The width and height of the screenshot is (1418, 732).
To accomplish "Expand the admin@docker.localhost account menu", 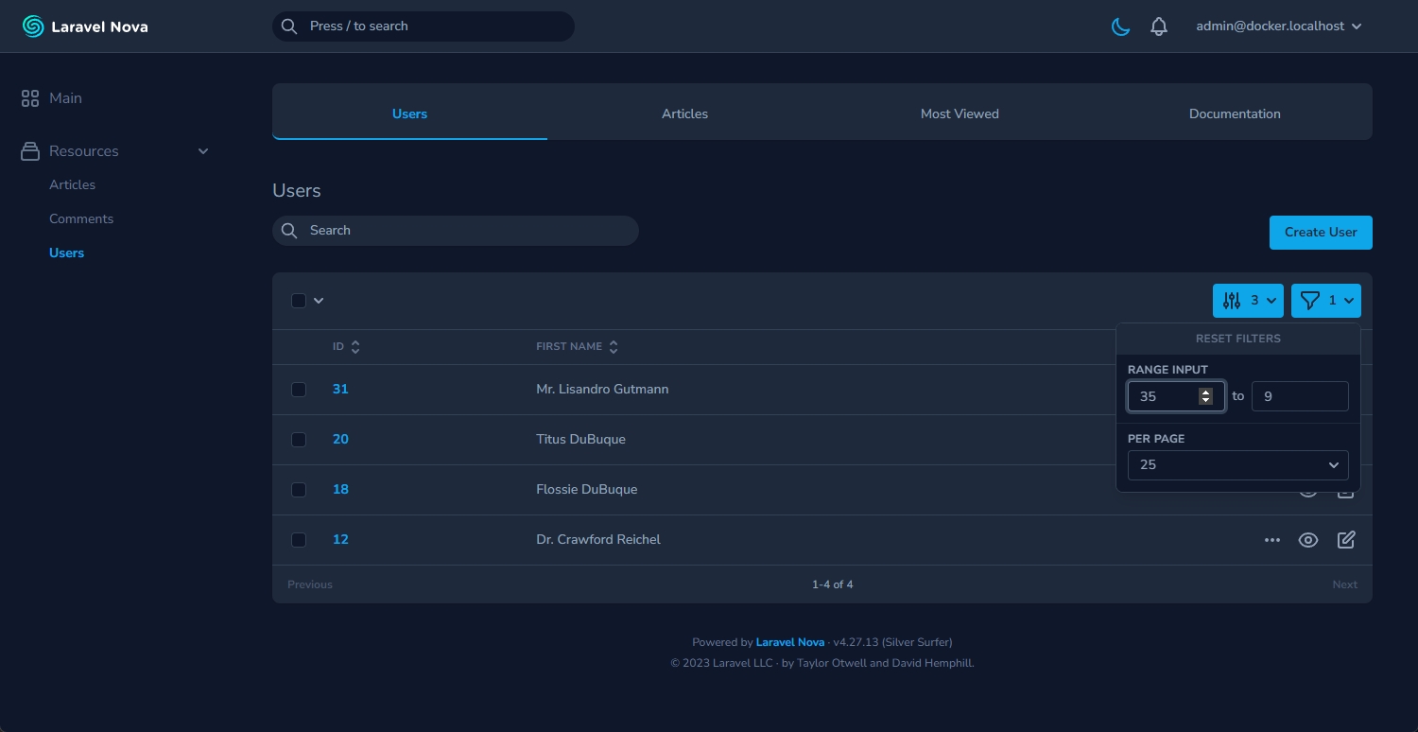I will (x=1278, y=26).
